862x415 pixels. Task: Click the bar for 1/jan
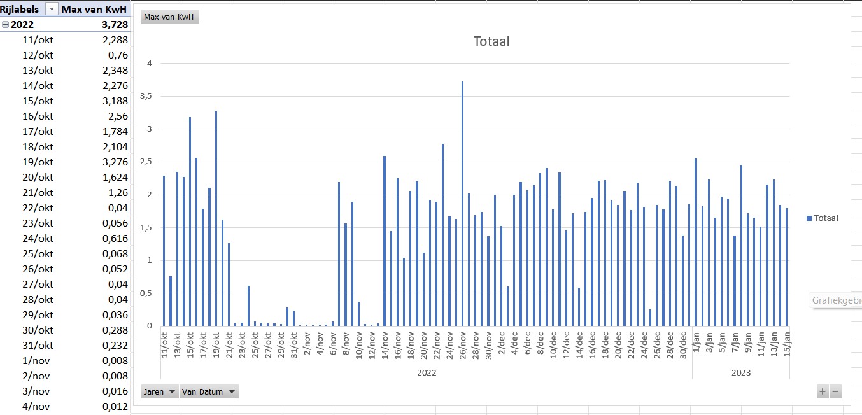(x=696, y=242)
